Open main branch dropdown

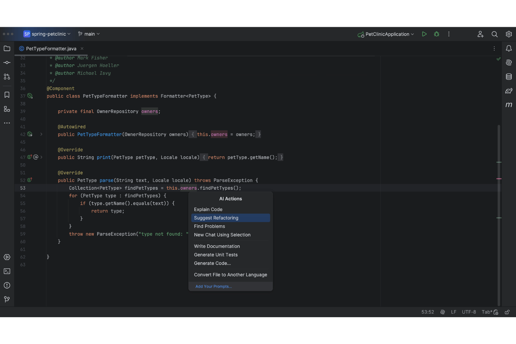click(x=89, y=34)
